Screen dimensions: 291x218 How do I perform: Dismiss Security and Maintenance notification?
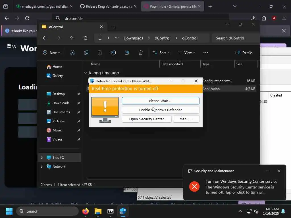279,171
